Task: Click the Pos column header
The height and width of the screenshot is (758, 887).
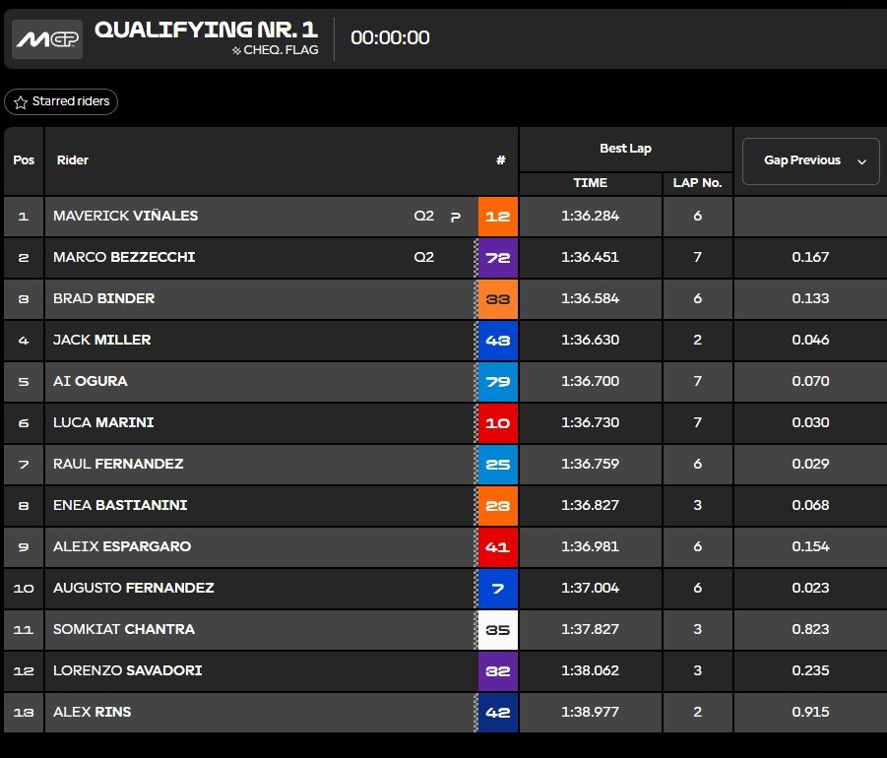Action: pos(24,160)
